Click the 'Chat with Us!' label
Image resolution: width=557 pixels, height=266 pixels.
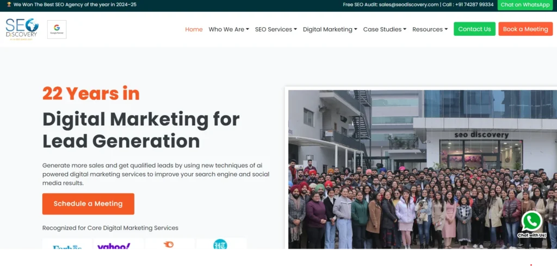click(532, 235)
